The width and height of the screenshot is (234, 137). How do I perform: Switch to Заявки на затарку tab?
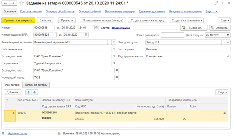pyautogui.click(x=36, y=85)
